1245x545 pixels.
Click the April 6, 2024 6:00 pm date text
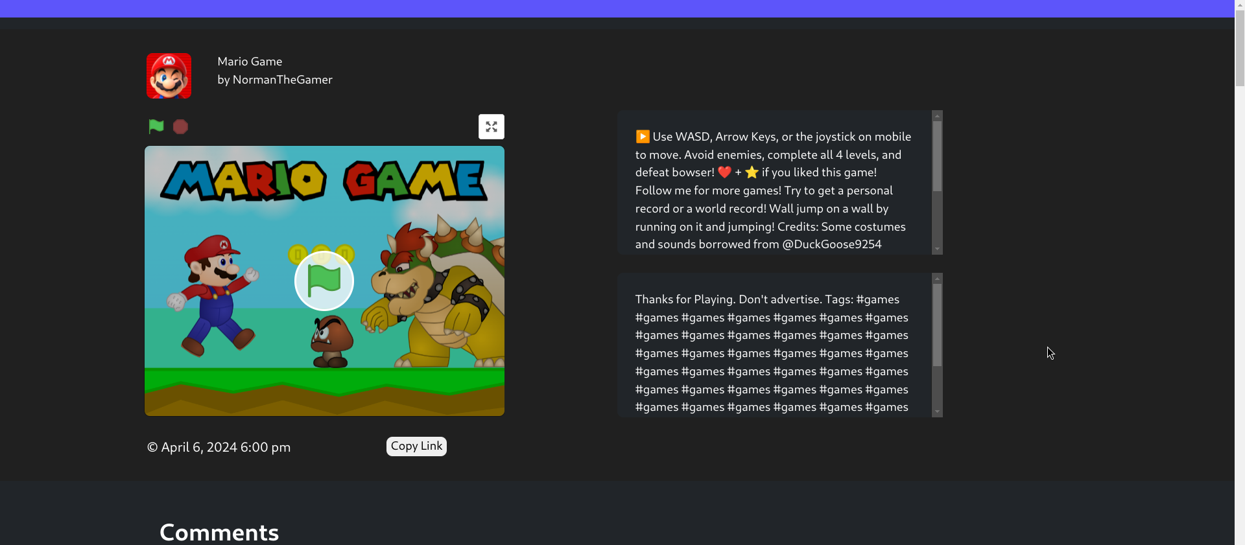pos(226,447)
